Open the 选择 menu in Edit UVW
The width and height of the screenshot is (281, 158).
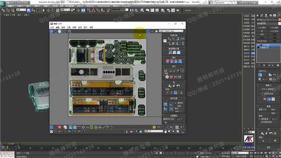63,27
